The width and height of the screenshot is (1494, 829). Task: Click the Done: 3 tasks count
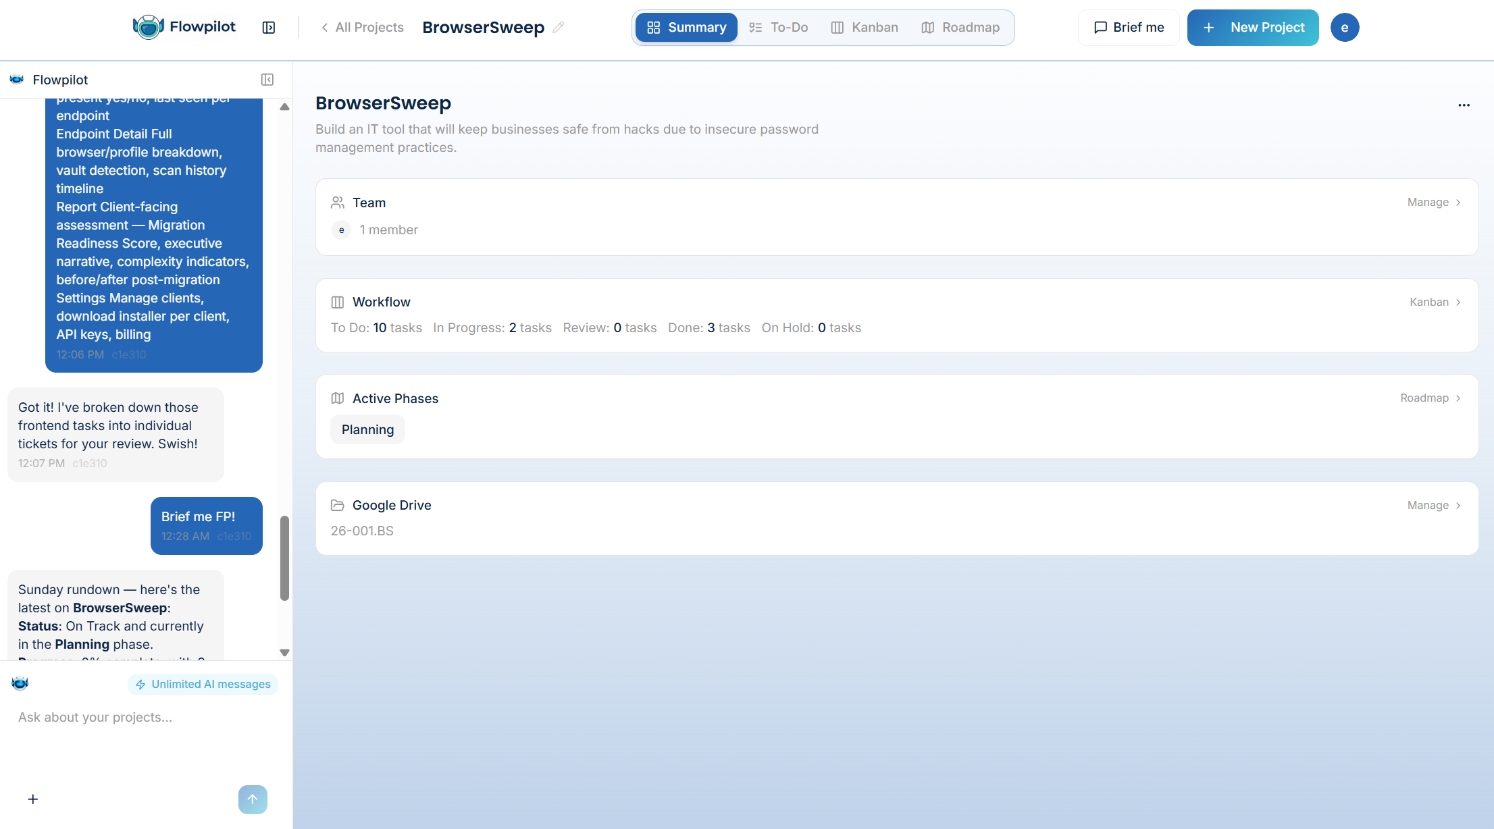point(709,328)
